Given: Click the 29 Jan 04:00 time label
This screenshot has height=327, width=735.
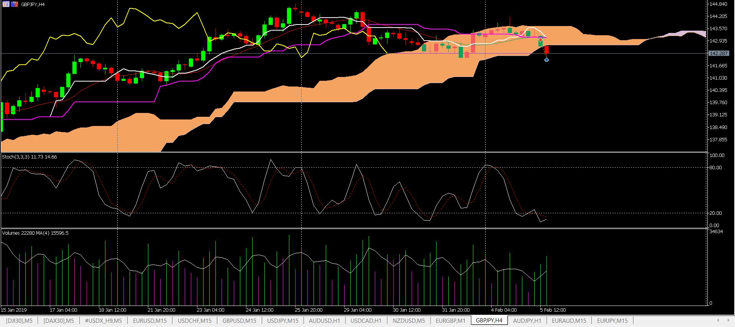Looking at the screenshot, I should click(x=358, y=310).
